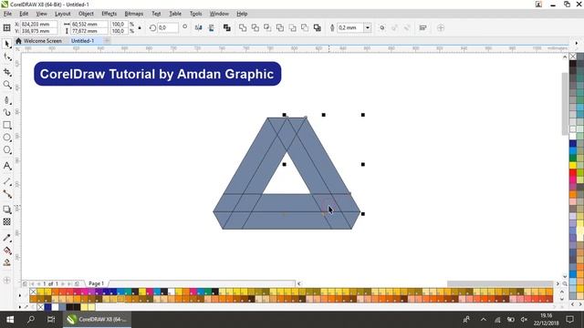
Task: Click the Create Boundary icon
Action: [x=317, y=27]
